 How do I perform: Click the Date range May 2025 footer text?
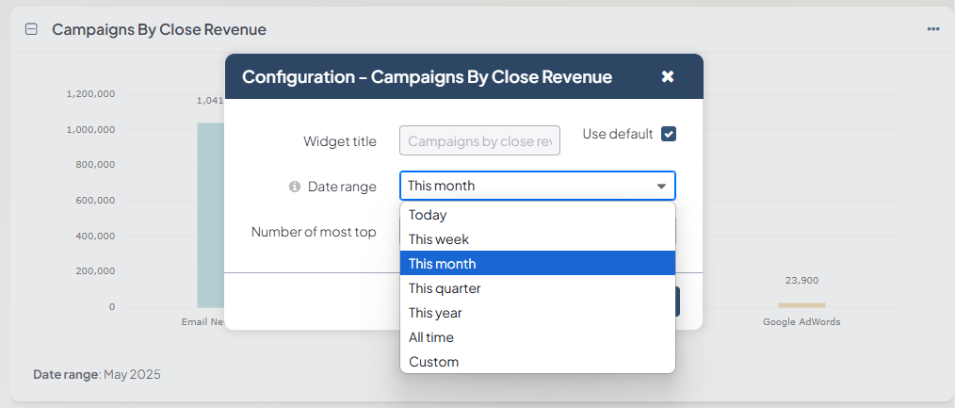(x=97, y=374)
